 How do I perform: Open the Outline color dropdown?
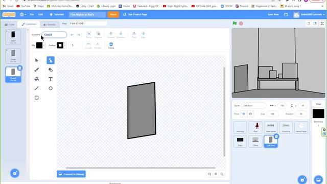click(61, 45)
